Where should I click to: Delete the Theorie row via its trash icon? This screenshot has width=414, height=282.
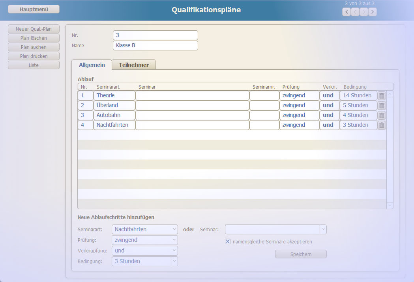pos(381,95)
